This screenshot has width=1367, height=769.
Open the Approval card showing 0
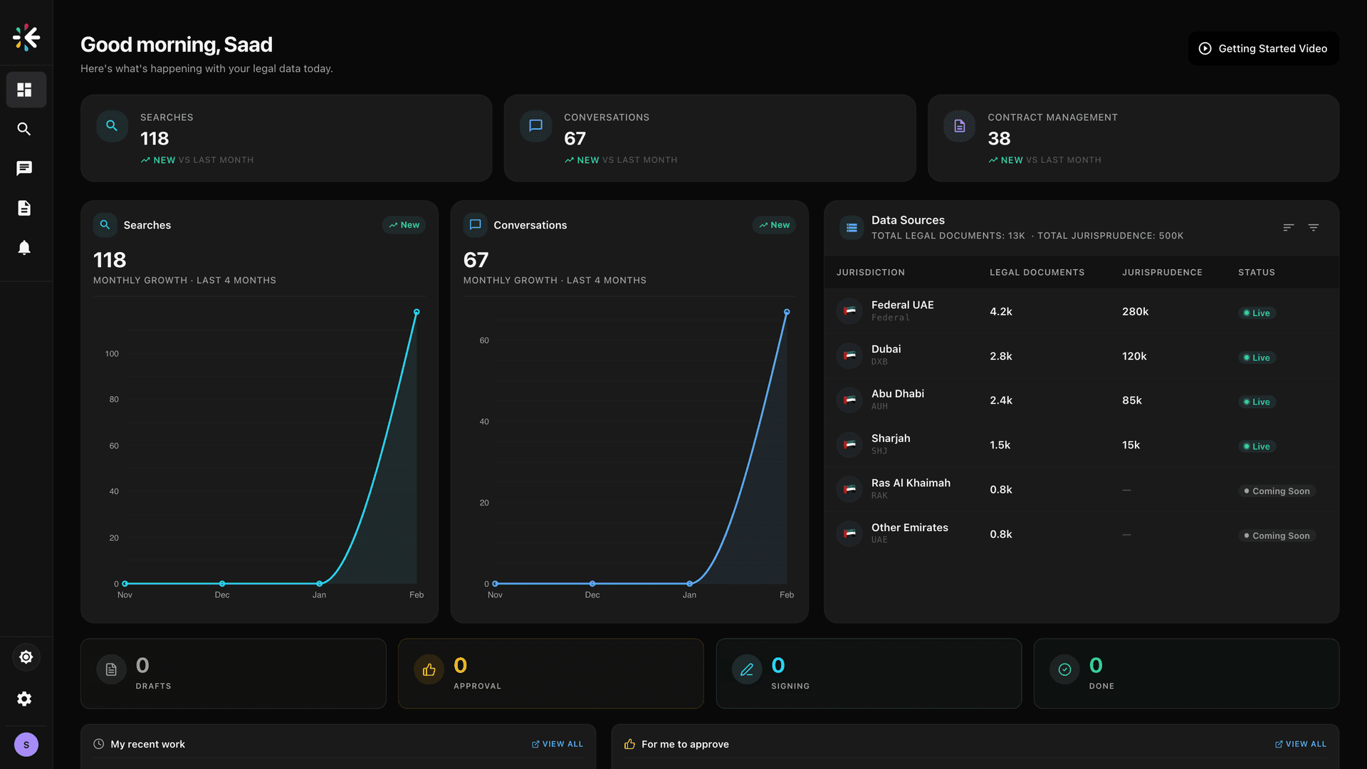click(550, 673)
